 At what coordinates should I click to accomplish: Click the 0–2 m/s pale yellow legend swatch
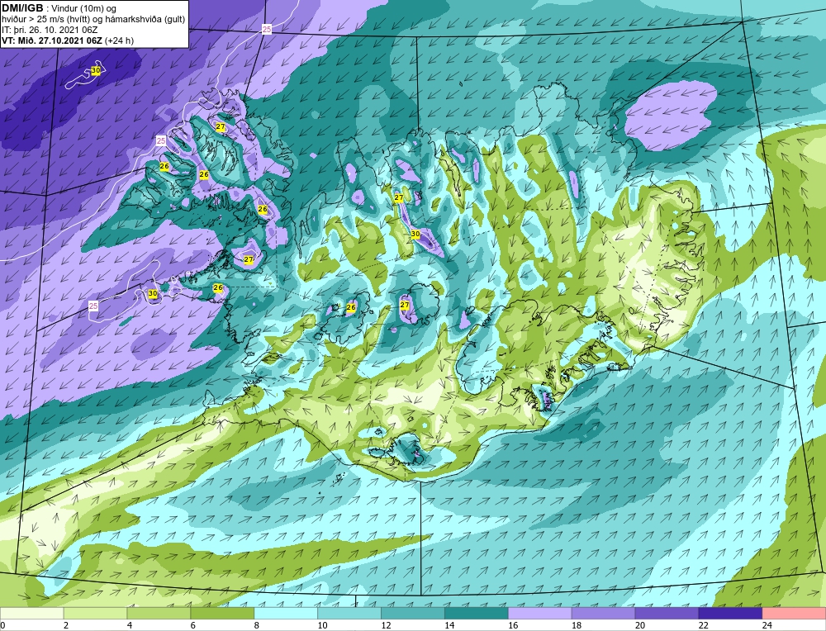point(31,614)
